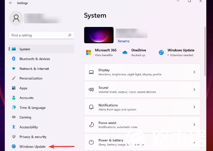Click the search magnifier icon

point(70,35)
